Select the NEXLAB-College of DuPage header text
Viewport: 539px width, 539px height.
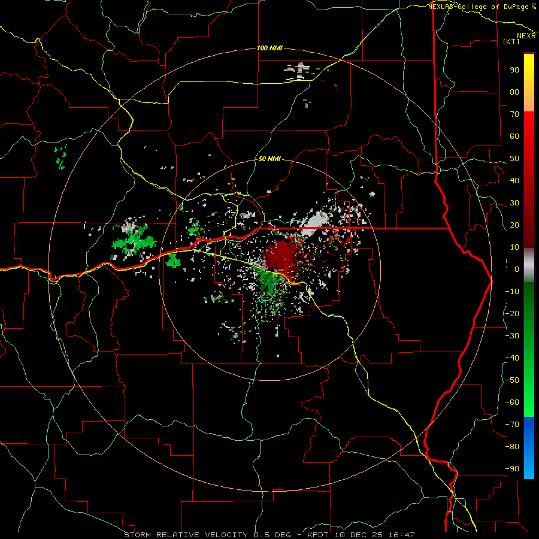pos(479,7)
